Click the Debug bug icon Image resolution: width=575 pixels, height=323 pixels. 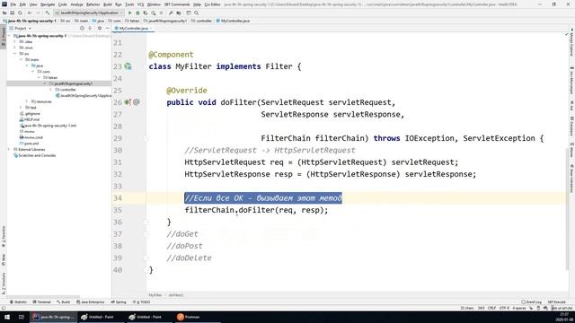click(137, 13)
